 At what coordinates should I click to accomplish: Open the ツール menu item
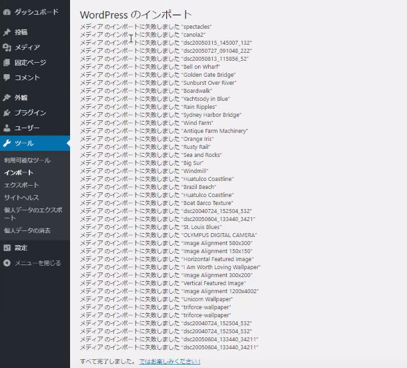[25, 144]
